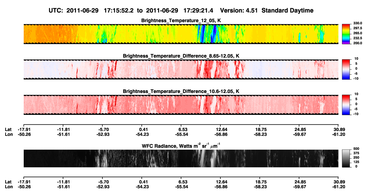Screen dimensions: 376x193
Task: Click the Lat row label on the upper axis
Action: [8, 130]
